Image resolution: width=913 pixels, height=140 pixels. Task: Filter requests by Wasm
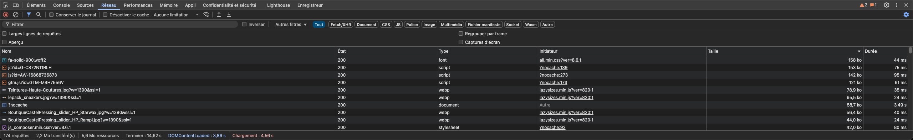(x=531, y=25)
